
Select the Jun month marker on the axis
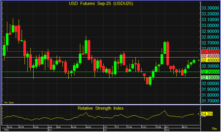(50, 130)
